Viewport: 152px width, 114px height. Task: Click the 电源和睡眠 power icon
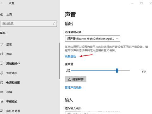click(2, 82)
